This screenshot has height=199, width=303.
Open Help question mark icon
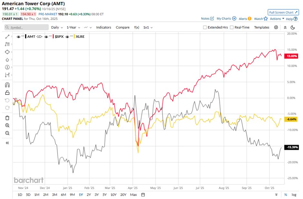296,19
